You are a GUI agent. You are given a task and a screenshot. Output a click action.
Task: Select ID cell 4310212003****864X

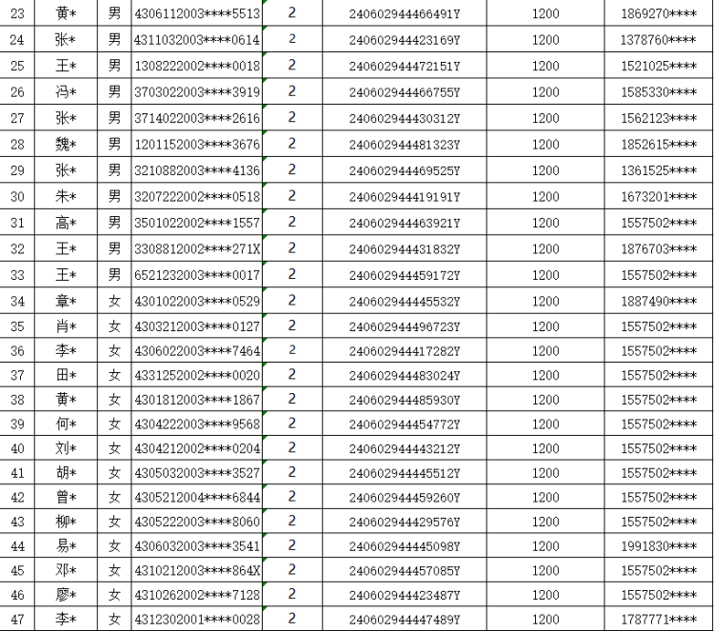[195, 570]
